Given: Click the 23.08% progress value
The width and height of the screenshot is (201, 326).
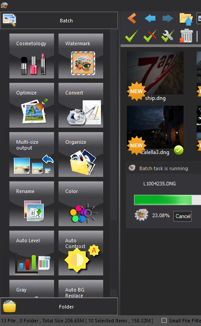Looking at the screenshot, I should [x=161, y=215].
